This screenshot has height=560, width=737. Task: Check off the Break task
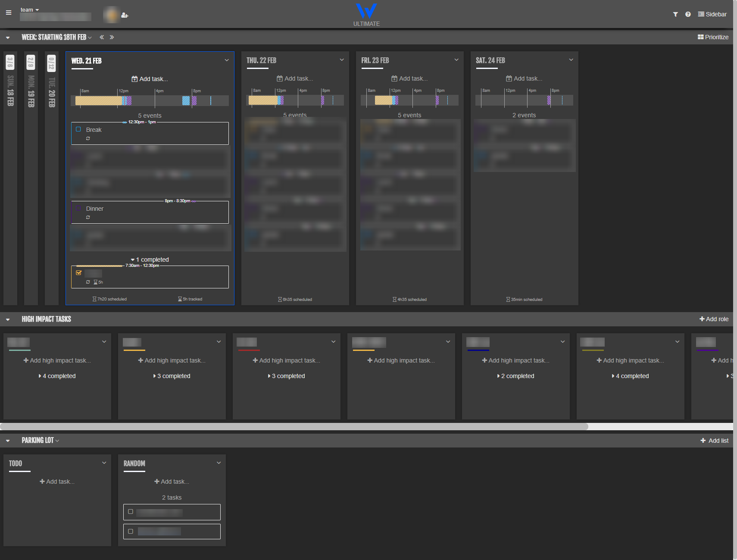78,129
